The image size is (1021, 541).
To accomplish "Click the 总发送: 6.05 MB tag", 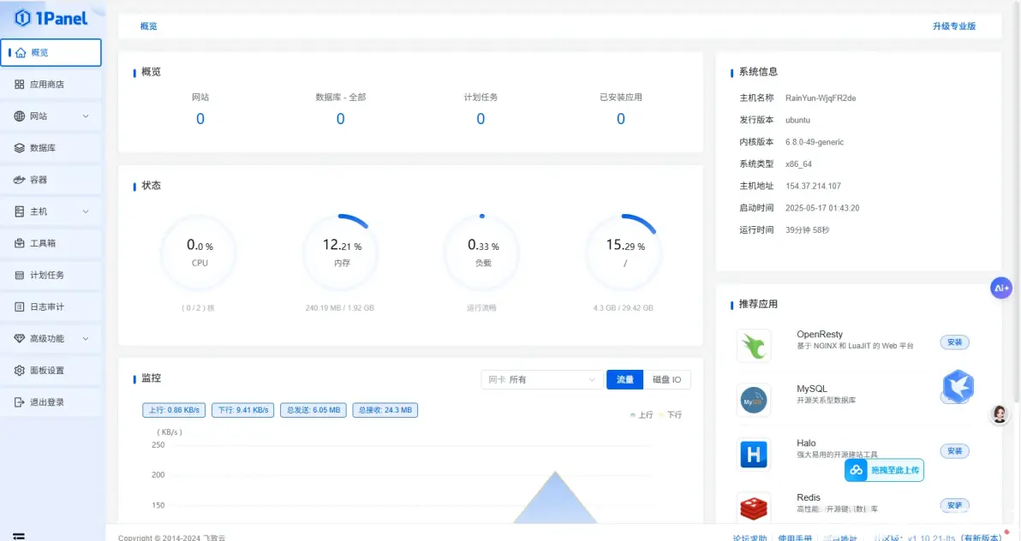I will (313, 410).
